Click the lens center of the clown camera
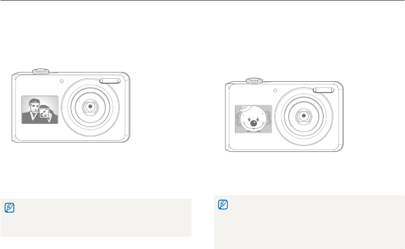This screenshot has width=405, height=249. (304, 116)
